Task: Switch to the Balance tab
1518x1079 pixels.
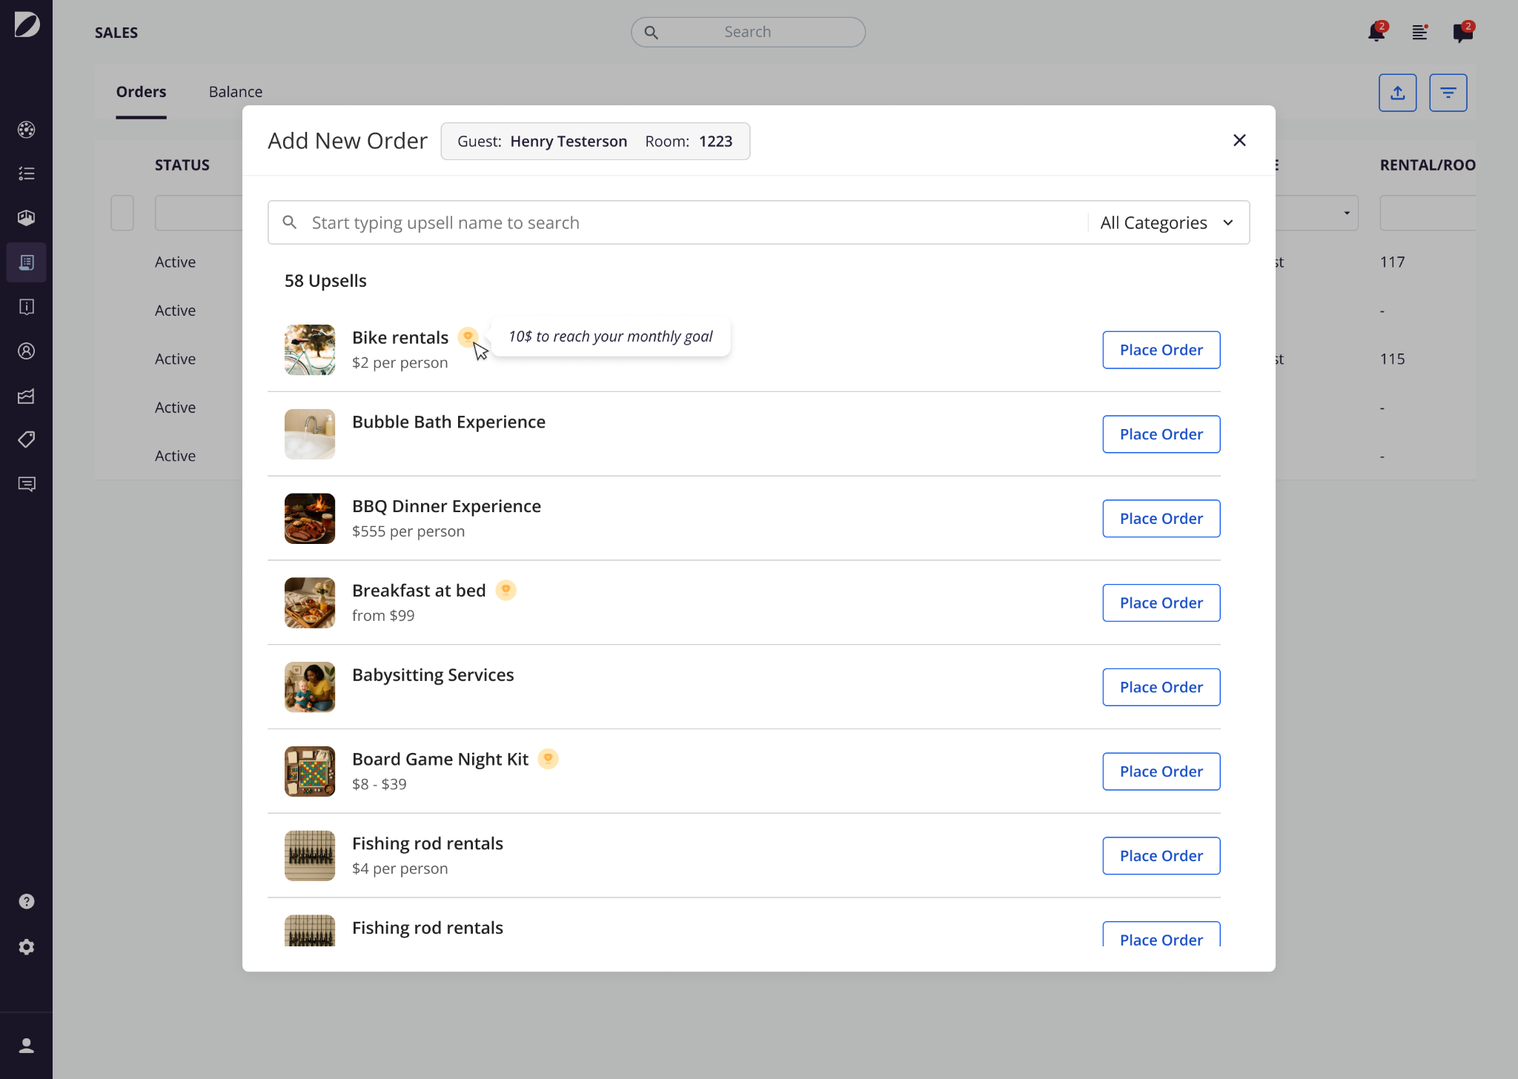Action: [236, 92]
